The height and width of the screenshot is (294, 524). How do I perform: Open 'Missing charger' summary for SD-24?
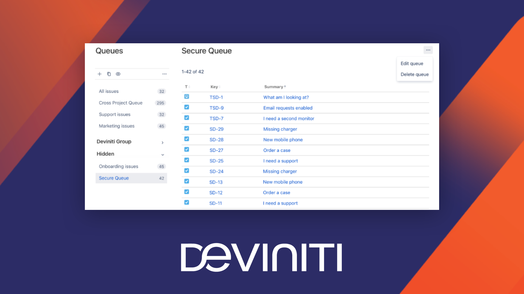tap(280, 171)
